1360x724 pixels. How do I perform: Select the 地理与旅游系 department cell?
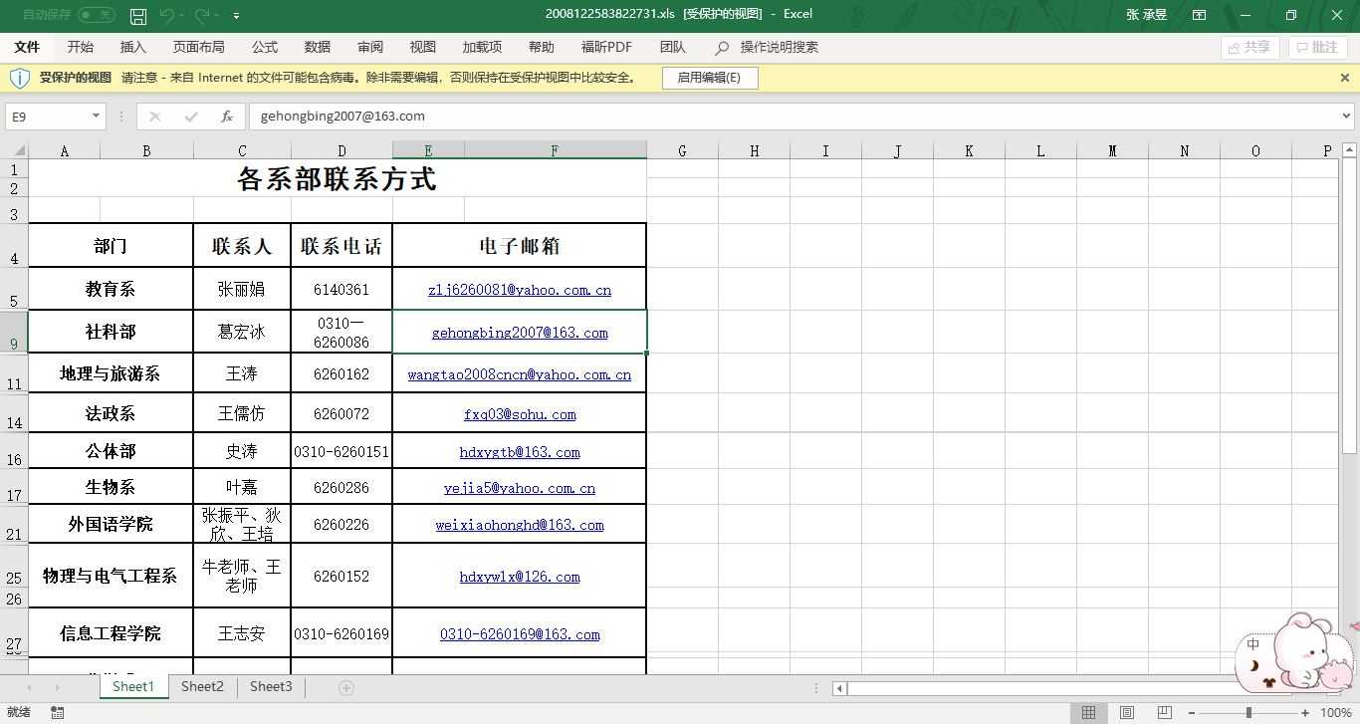[x=111, y=373]
